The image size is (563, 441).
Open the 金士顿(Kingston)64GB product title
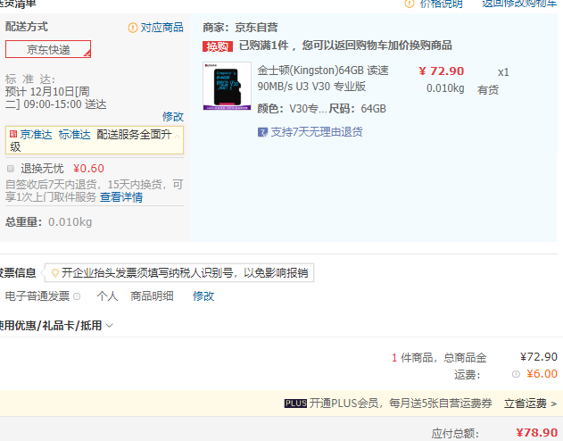323,79
